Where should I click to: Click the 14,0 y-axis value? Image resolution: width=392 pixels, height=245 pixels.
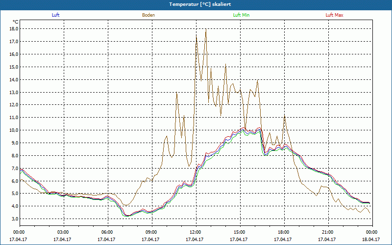coord(14,79)
